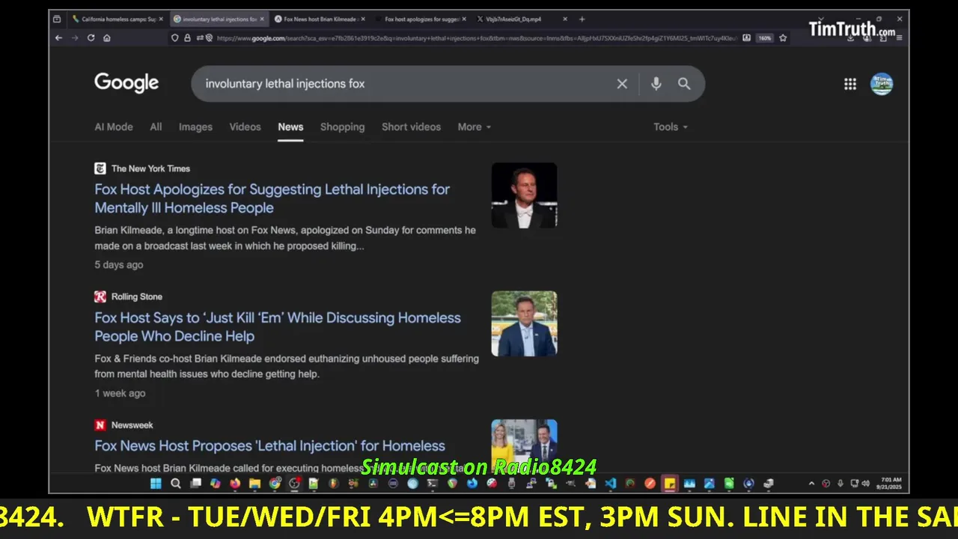Click the 160% zoom level indicator
Image resolution: width=958 pixels, height=539 pixels.
pos(764,37)
